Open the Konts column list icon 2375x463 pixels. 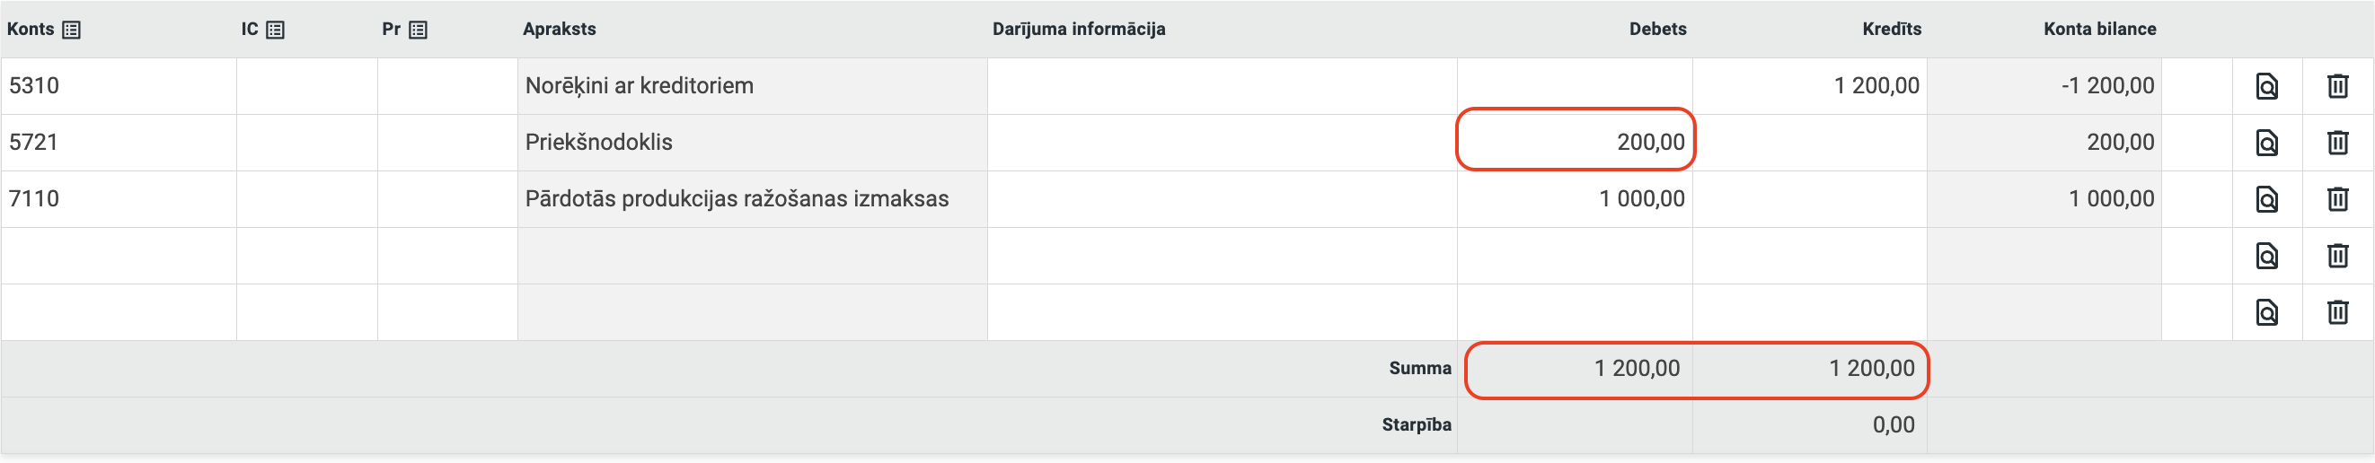pyautogui.click(x=71, y=31)
